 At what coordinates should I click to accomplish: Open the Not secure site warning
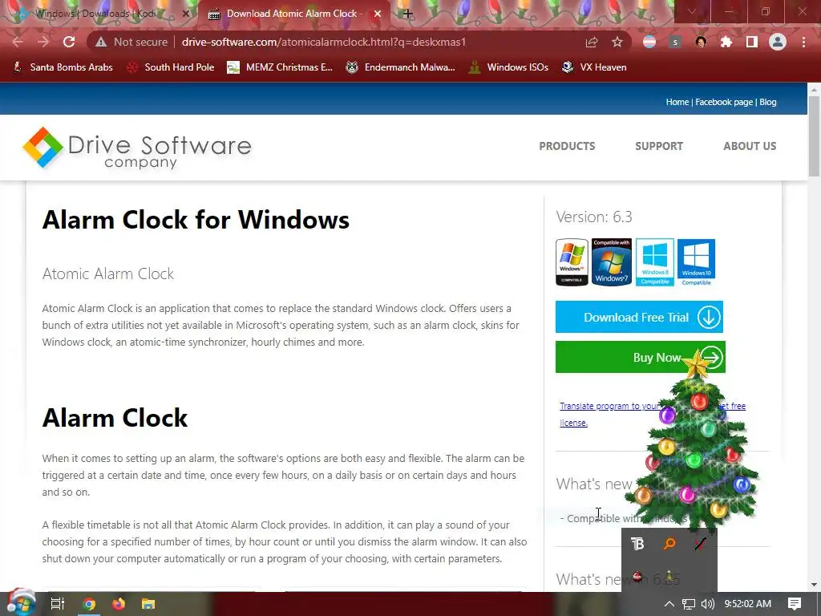pos(131,42)
